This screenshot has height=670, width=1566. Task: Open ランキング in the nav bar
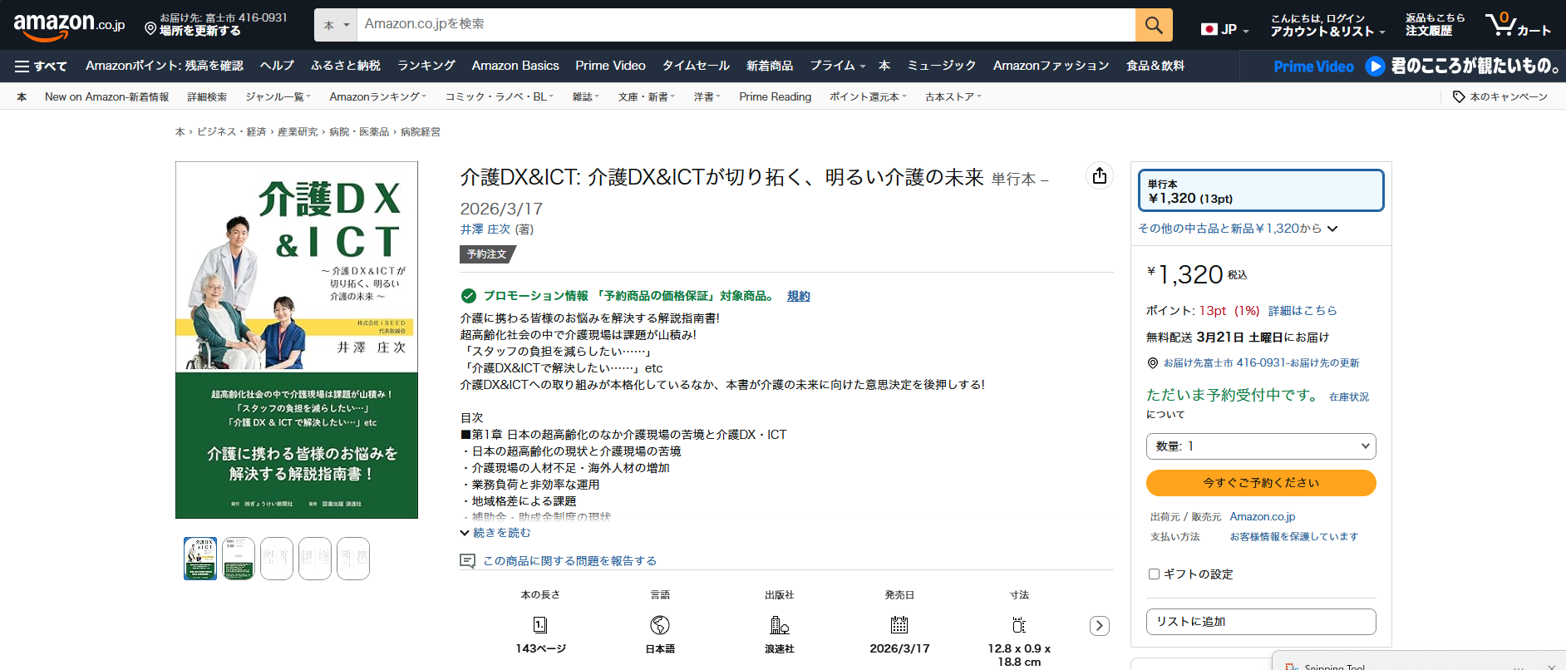tap(426, 66)
